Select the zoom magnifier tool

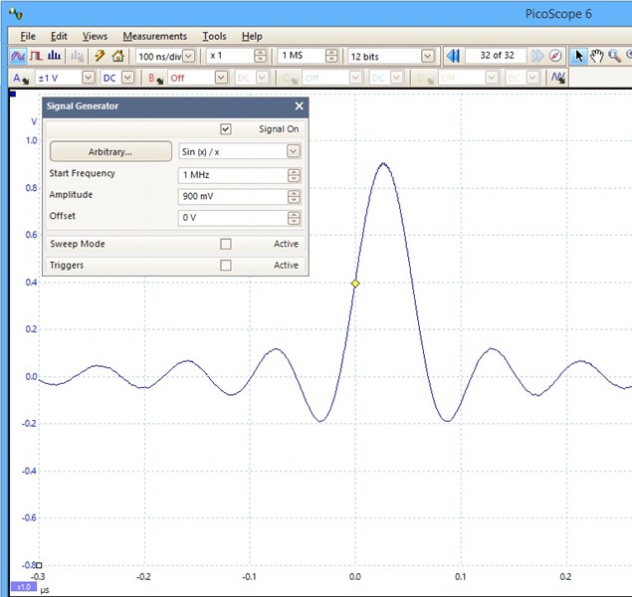[615, 56]
